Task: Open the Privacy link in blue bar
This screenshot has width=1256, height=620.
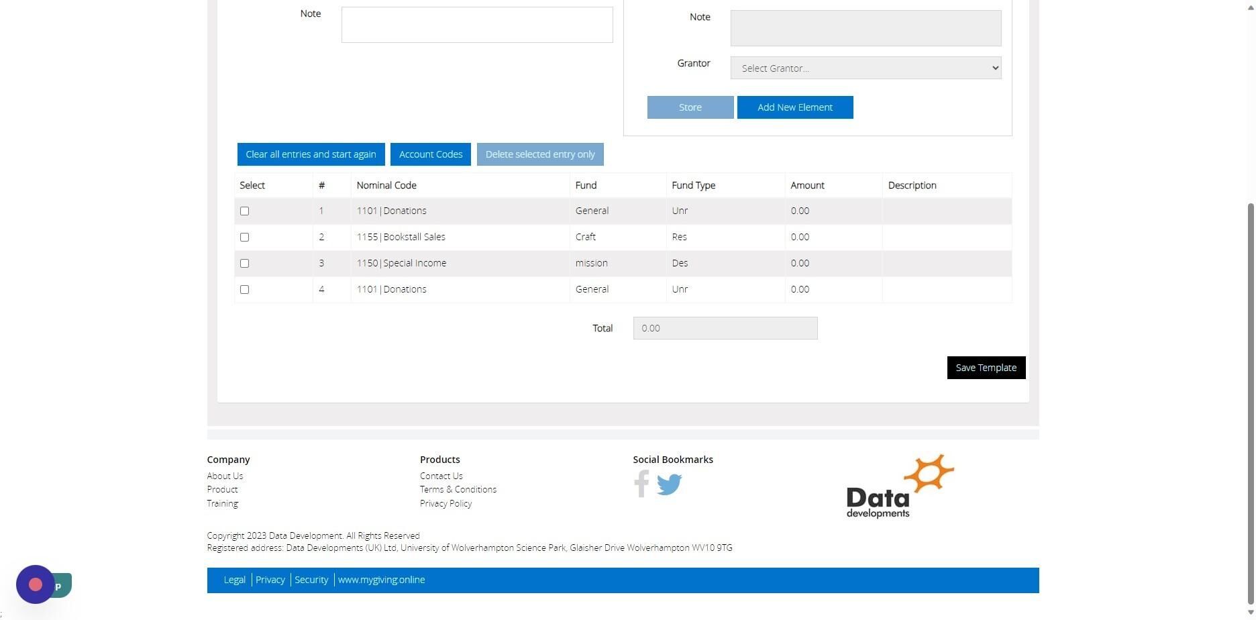Action: pos(270,580)
